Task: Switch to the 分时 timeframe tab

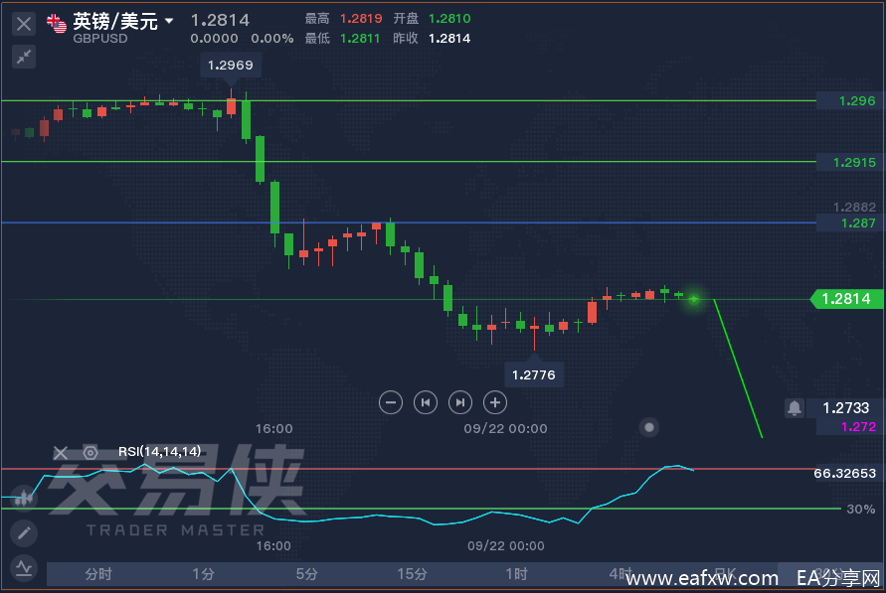Action: coord(98,574)
